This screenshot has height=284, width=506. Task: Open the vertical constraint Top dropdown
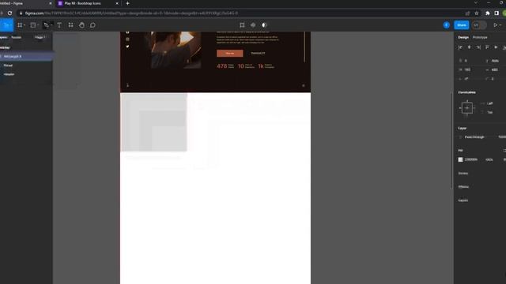[490, 112]
